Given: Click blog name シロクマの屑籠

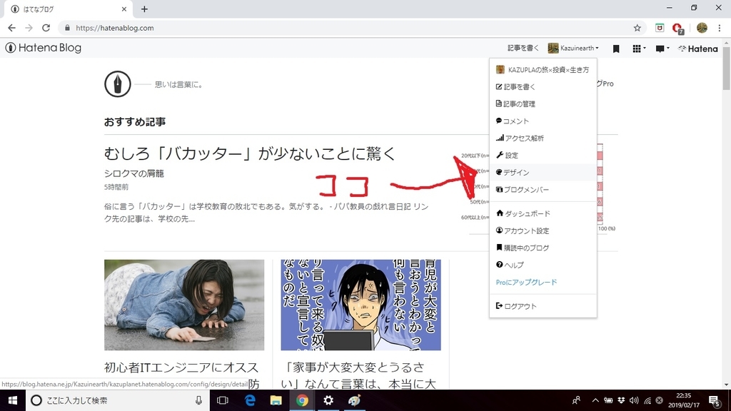Looking at the screenshot, I should pyautogui.click(x=133, y=173).
